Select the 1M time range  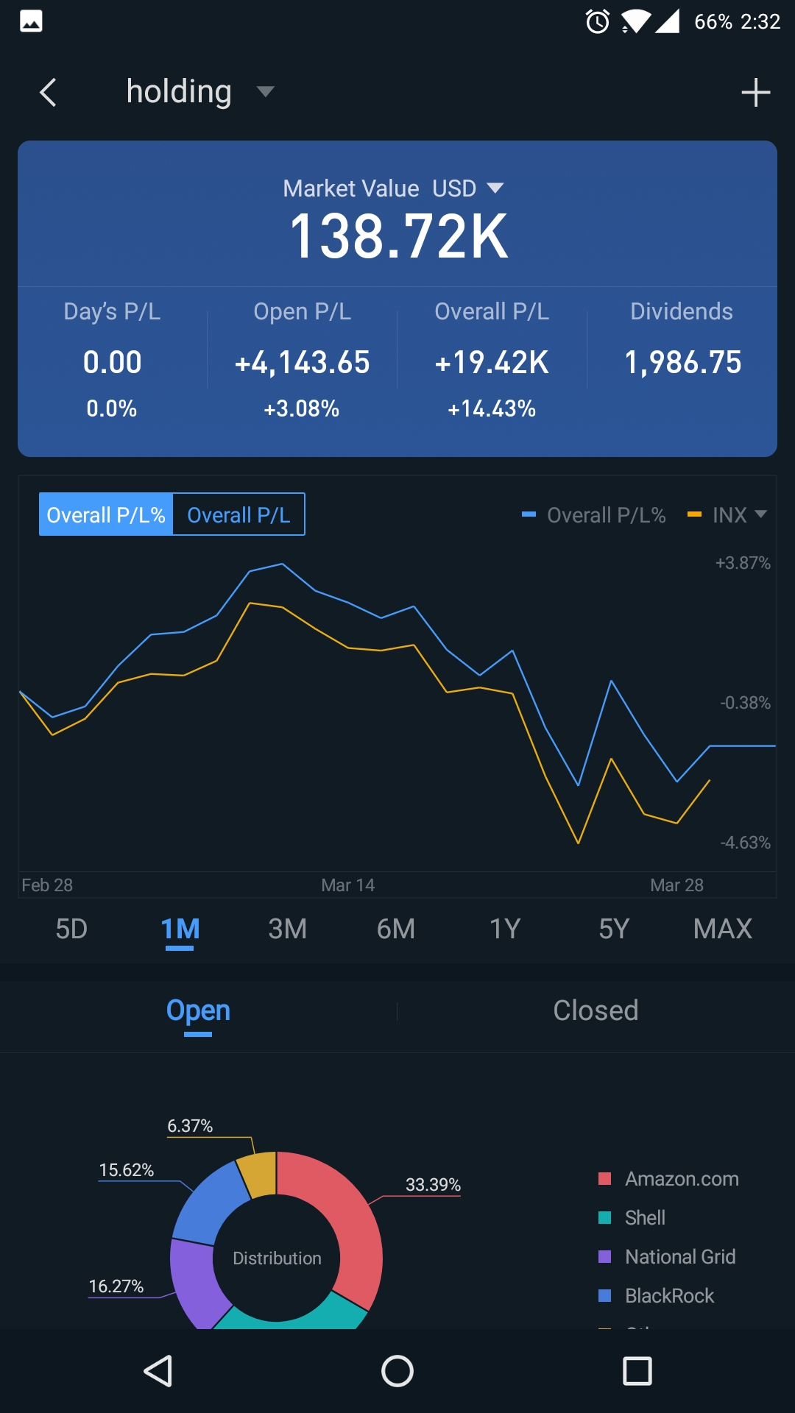point(180,929)
